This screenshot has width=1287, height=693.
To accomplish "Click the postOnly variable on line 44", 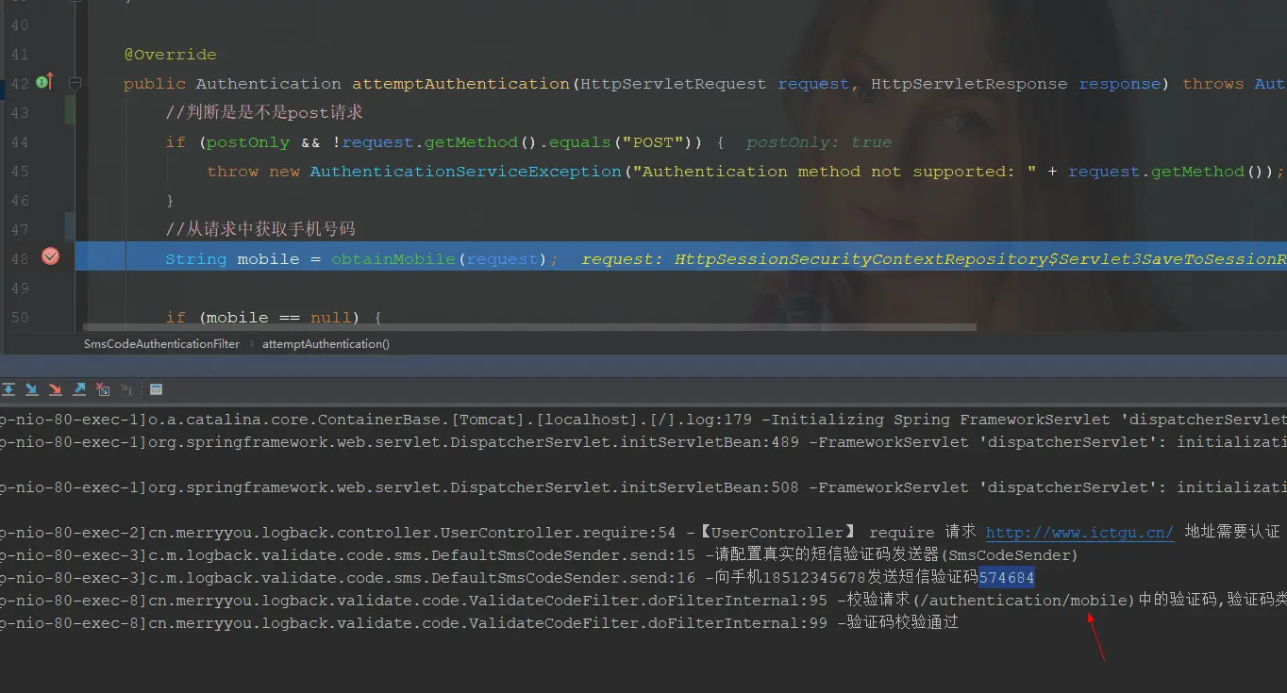I will [248, 142].
